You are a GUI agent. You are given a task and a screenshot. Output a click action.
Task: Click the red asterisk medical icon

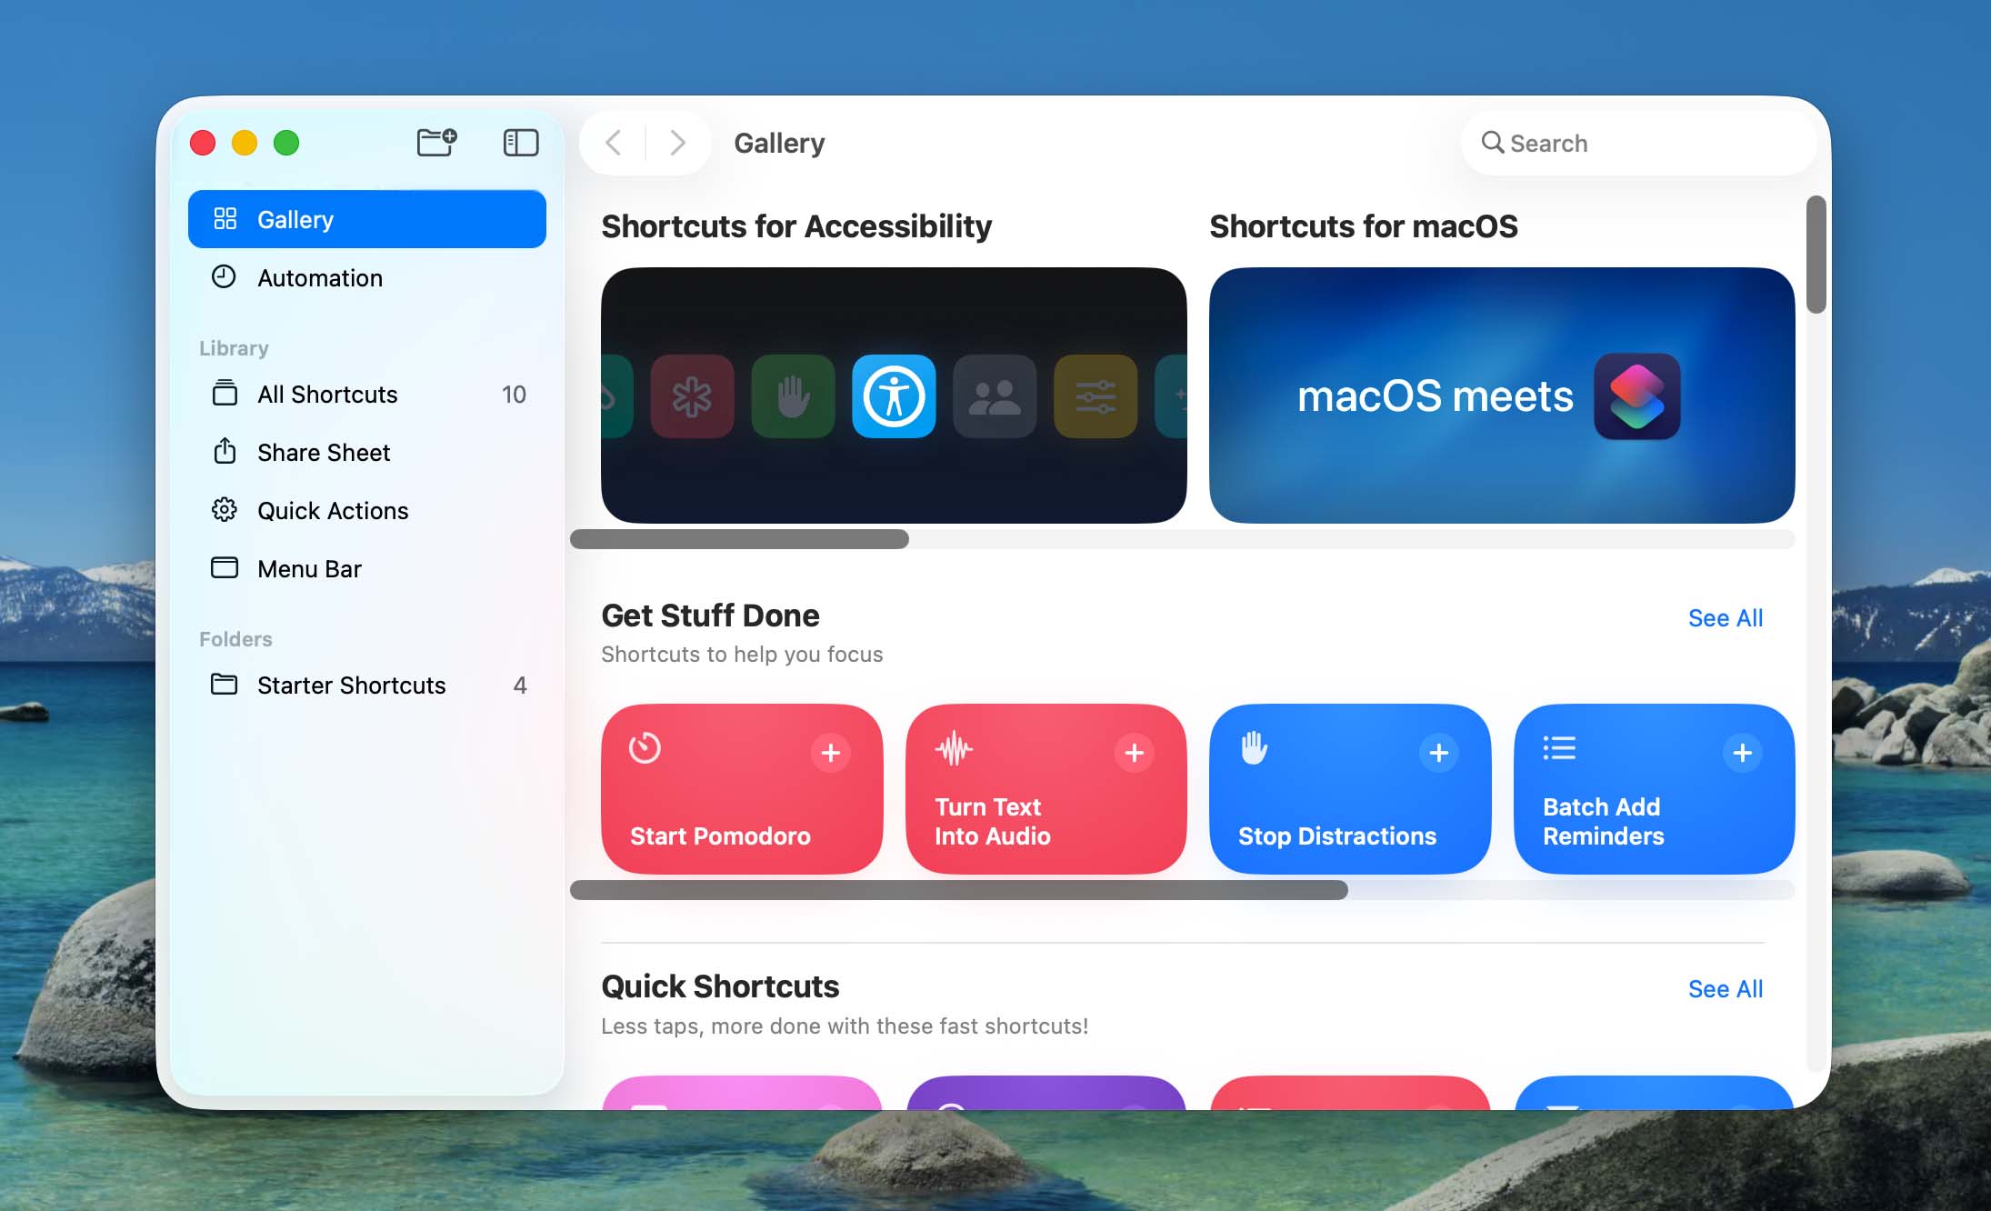[x=692, y=396]
